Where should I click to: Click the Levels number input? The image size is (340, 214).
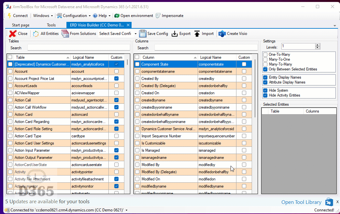tap(298, 46)
